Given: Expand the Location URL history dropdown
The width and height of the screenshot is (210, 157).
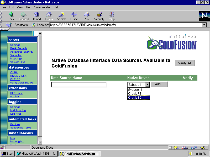Looking at the screenshot, I should point(204,25).
